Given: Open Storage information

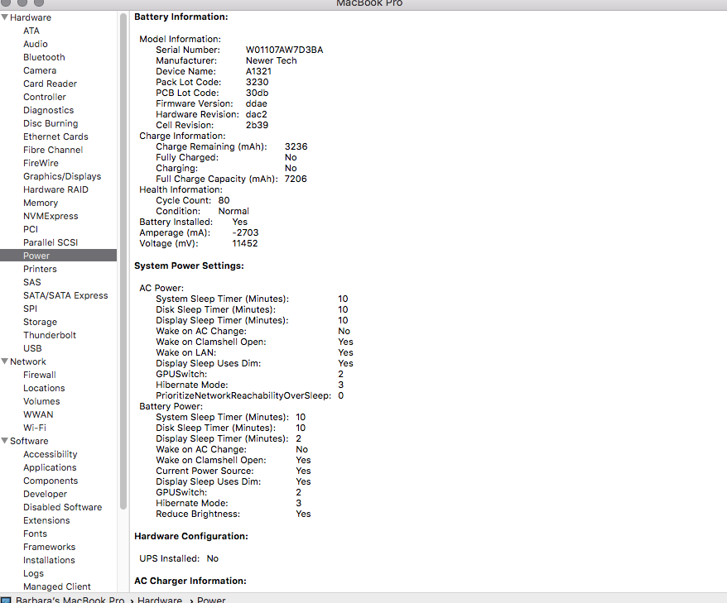Looking at the screenshot, I should point(41,322).
